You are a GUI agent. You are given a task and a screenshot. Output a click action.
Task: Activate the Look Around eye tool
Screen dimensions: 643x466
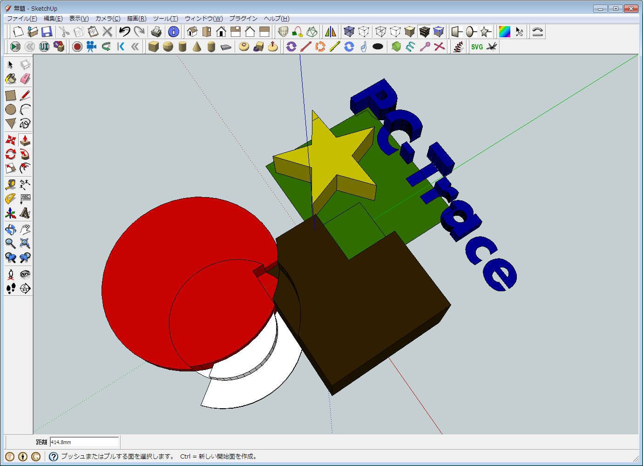point(25,274)
